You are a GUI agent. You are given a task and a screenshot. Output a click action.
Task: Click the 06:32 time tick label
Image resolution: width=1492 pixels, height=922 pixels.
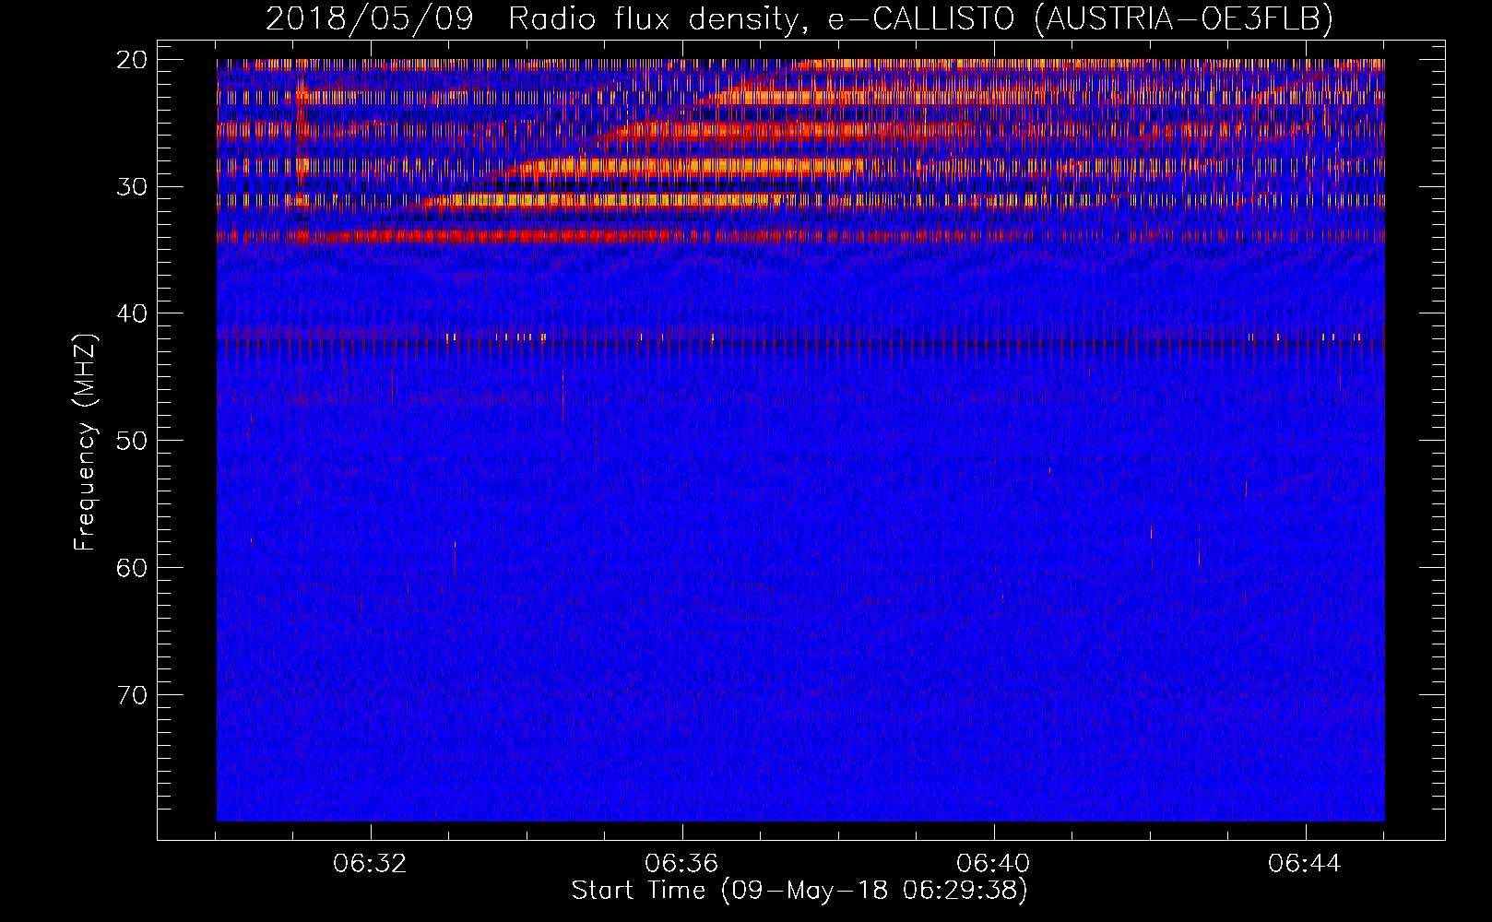370,864
